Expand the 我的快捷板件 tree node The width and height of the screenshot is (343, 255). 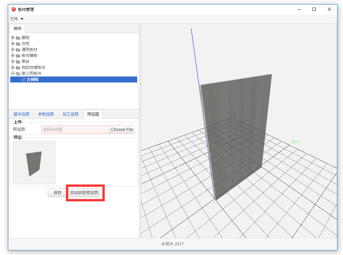tap(13, 68)
